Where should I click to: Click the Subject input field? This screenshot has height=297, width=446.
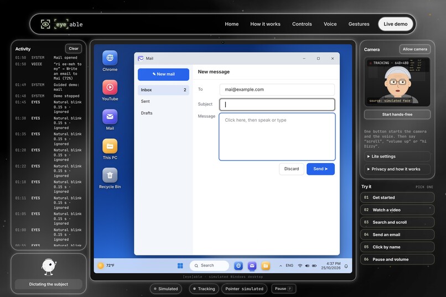pos(277,105)
